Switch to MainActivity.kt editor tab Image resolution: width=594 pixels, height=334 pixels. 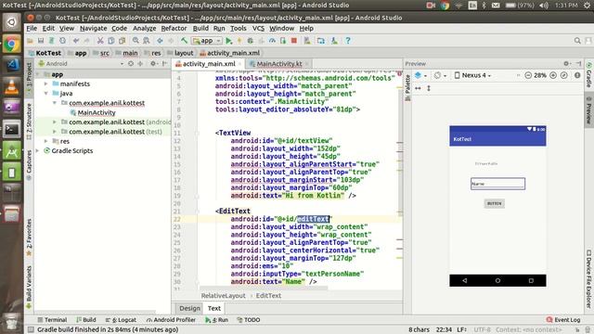[279, 64]
